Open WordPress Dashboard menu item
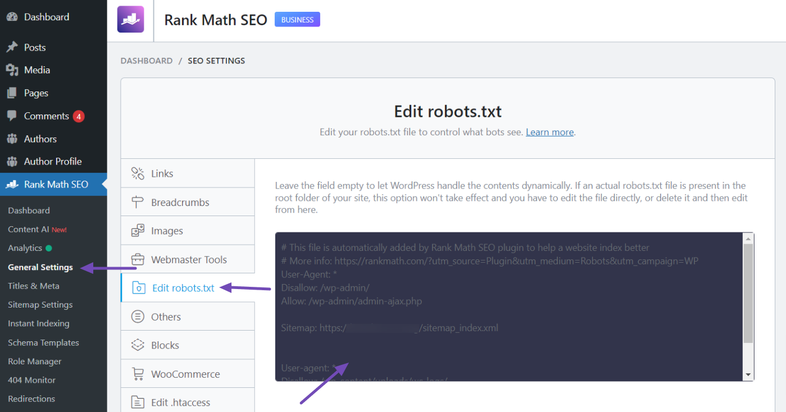This screenshot has height=412, width=786. click(53, 17)
